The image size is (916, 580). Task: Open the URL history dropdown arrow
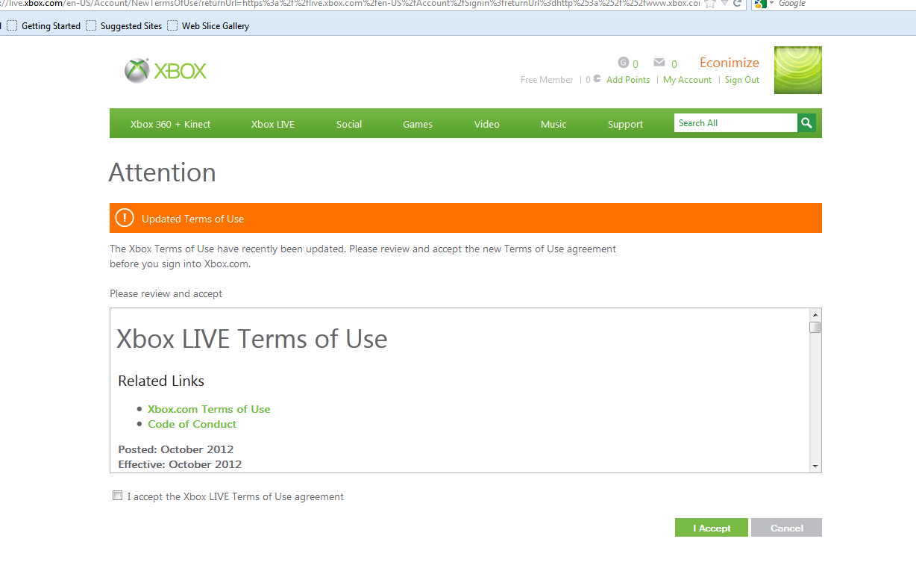[x=724, y=4]
